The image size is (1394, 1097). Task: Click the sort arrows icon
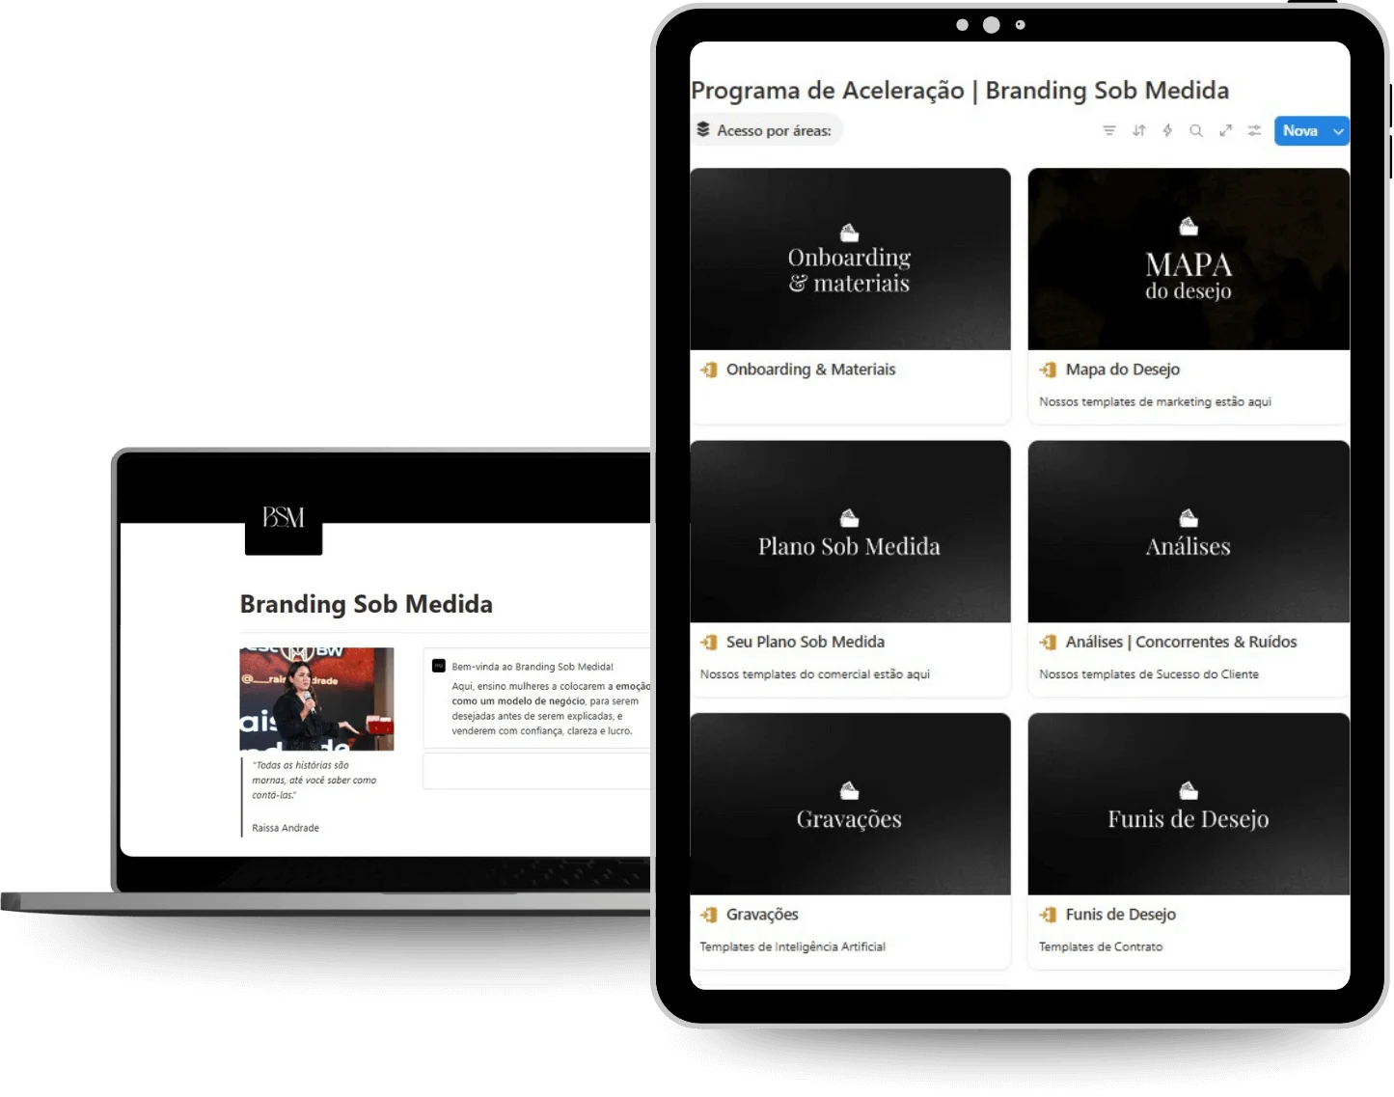(x=1138, y=131)
